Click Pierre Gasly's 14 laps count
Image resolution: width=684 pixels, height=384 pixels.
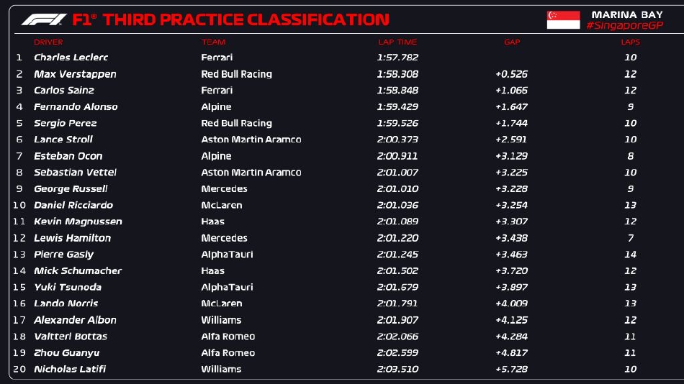pos(630,255)
